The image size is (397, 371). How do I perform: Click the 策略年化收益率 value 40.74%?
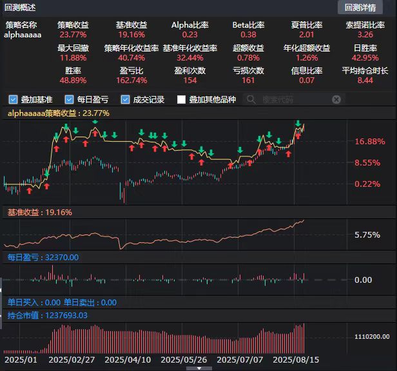tap(131, 58)
